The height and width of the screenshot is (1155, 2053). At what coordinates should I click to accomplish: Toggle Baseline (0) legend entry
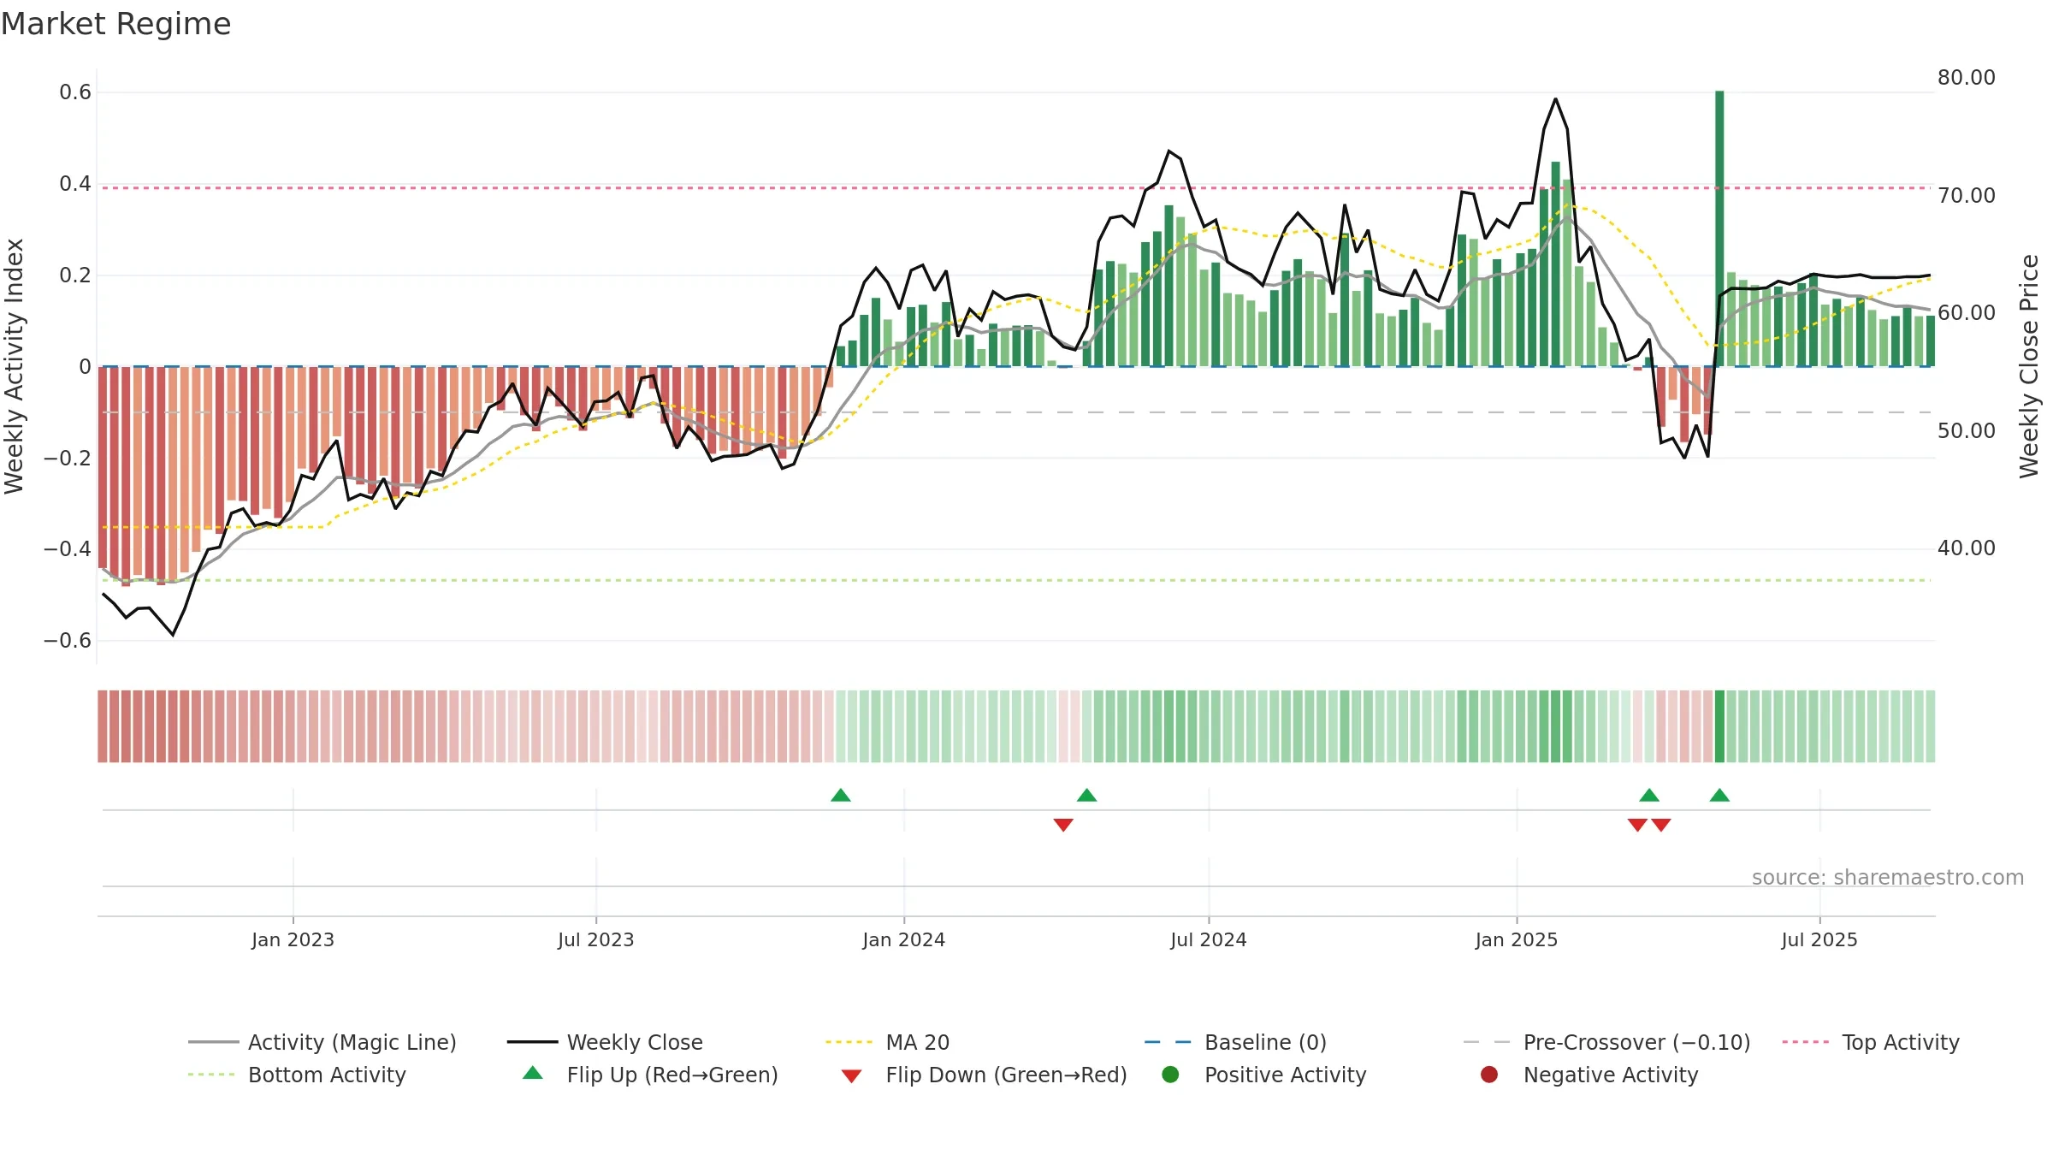pos(1235,1042)
